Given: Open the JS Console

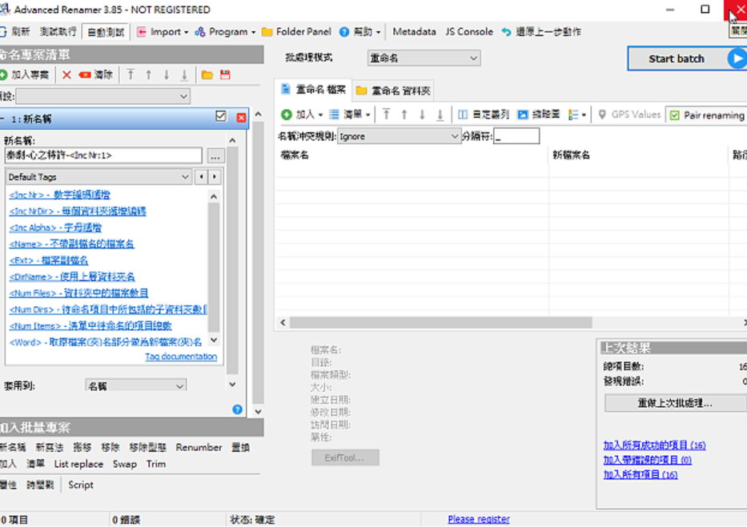Looking at the screenshot, I should [x=469, y=32].
